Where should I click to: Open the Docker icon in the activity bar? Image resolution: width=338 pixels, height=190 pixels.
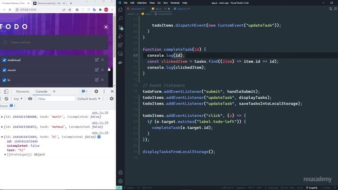(x=120, y=62)
